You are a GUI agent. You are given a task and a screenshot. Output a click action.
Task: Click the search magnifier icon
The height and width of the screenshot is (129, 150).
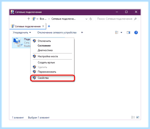(x=135, y=19)
